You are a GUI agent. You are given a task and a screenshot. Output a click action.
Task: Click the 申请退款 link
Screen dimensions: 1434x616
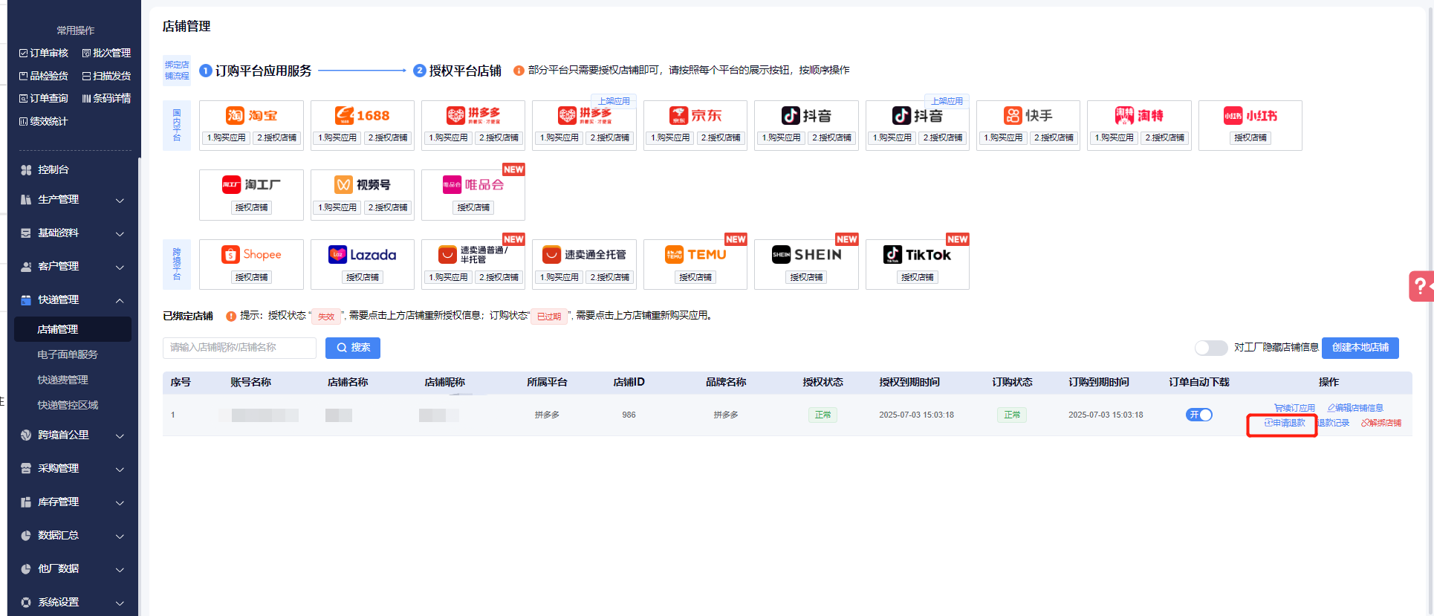pos(1285,423)
